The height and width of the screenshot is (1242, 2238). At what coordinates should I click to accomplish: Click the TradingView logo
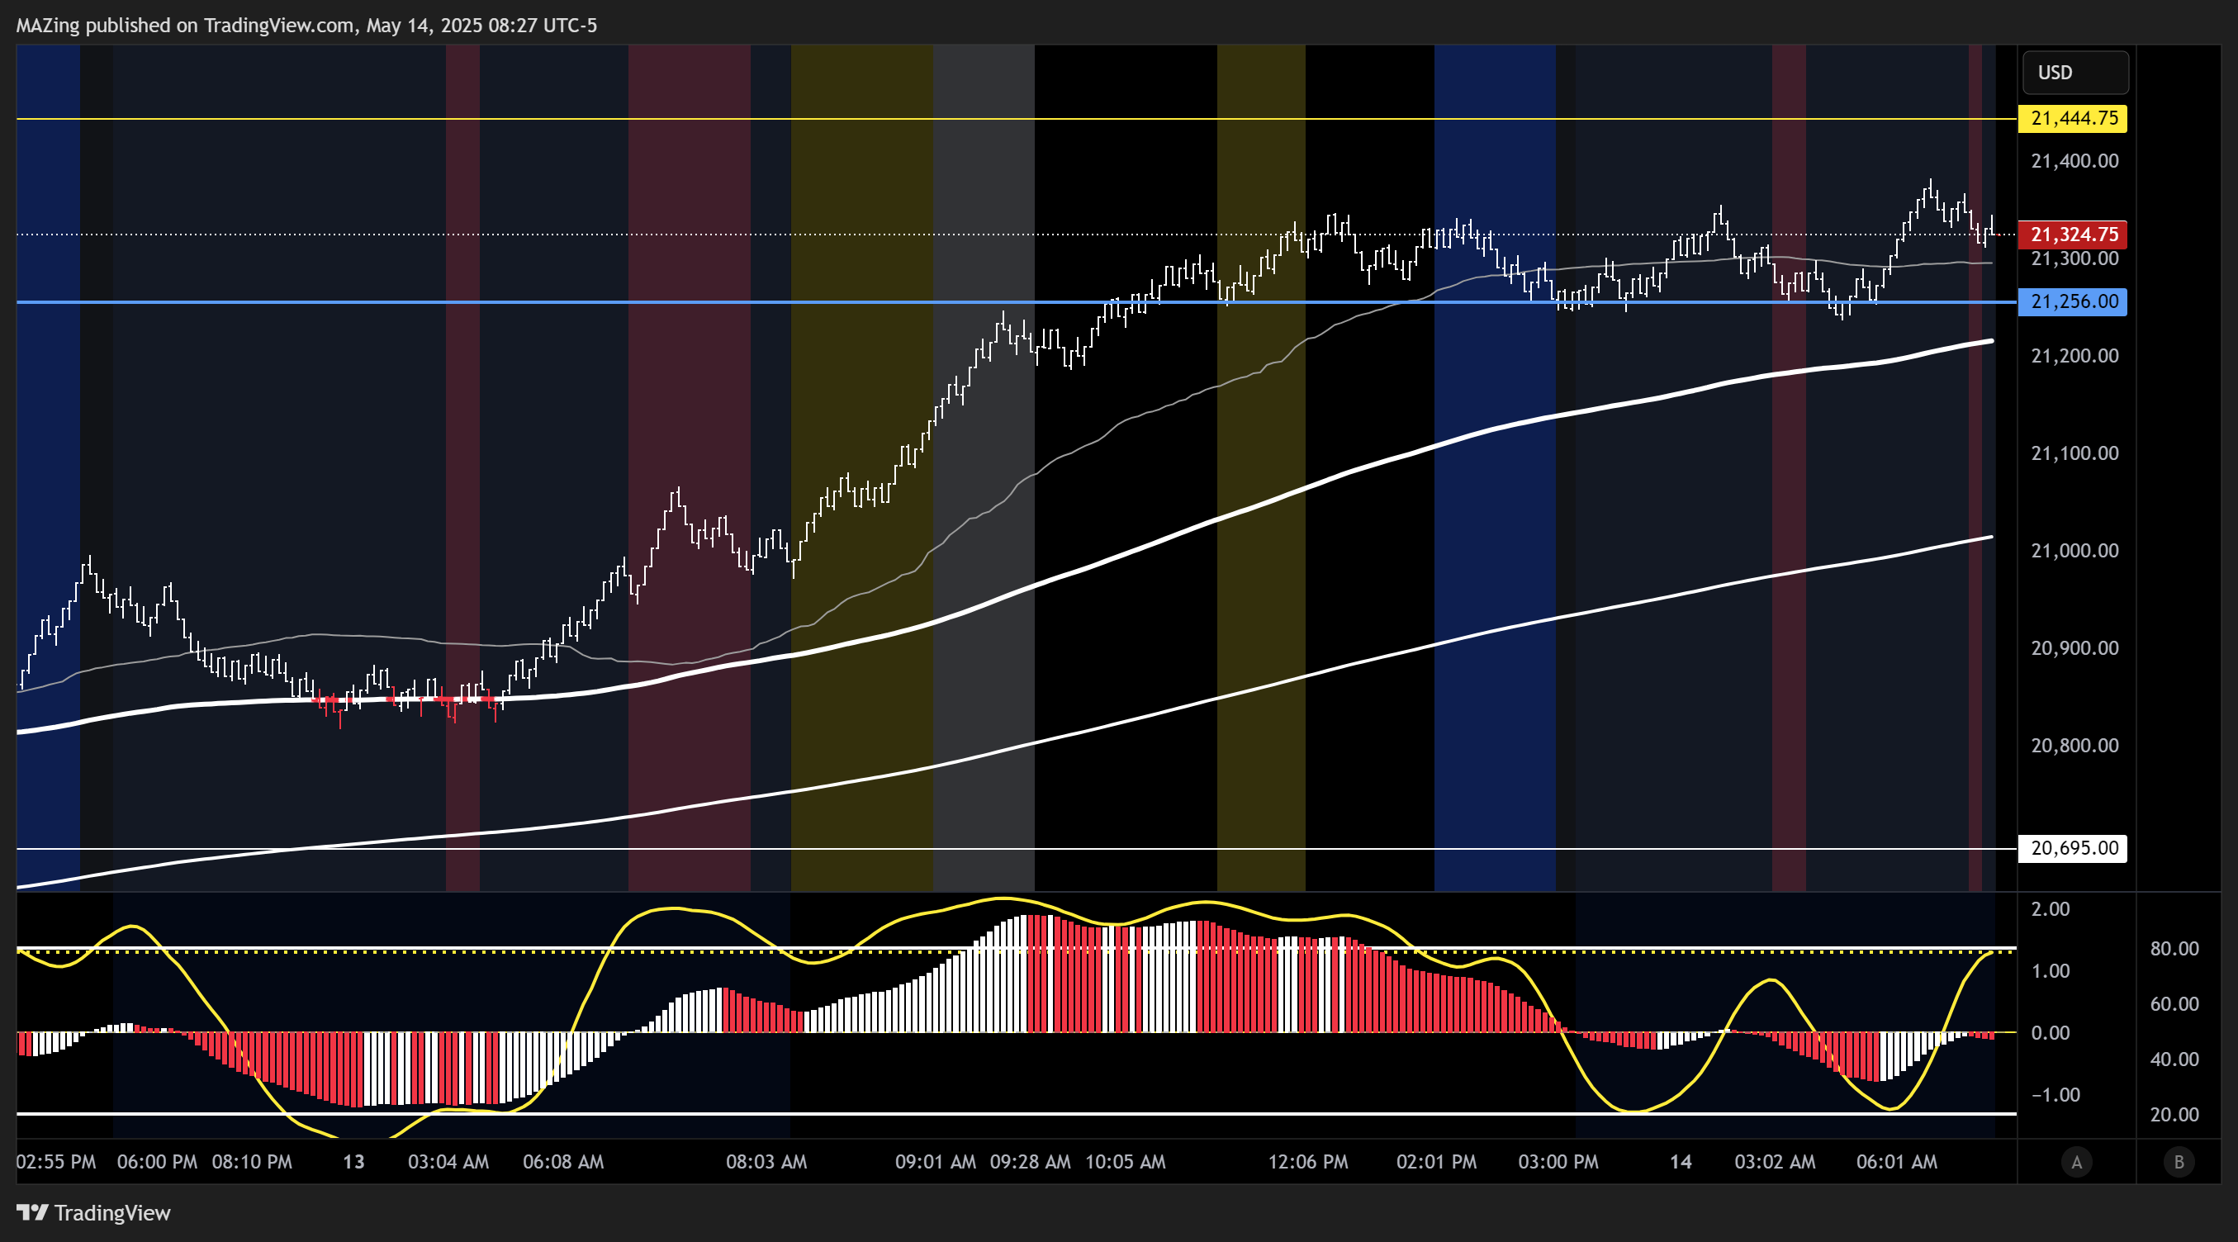click(94, 1212)
